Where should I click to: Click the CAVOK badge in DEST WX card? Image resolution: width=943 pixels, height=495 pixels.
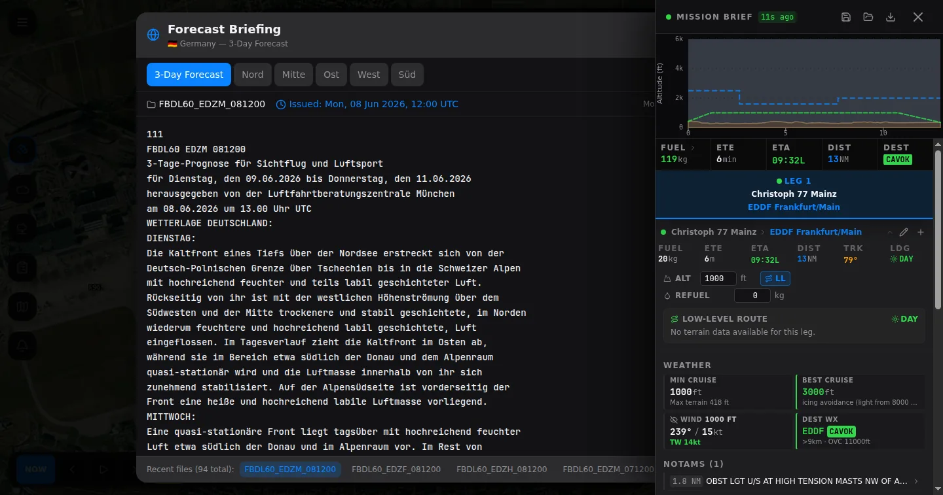point(841,432)
